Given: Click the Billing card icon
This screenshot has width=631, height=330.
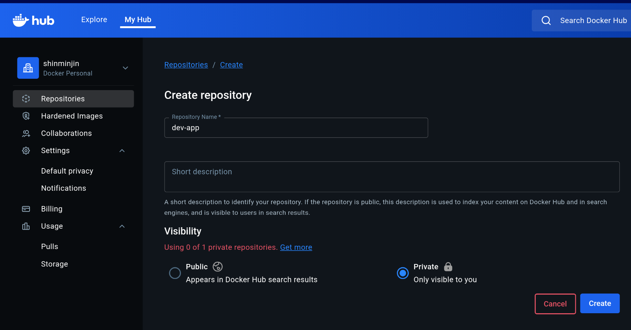Looking at the screenshot, I should (x=26, y=209).
